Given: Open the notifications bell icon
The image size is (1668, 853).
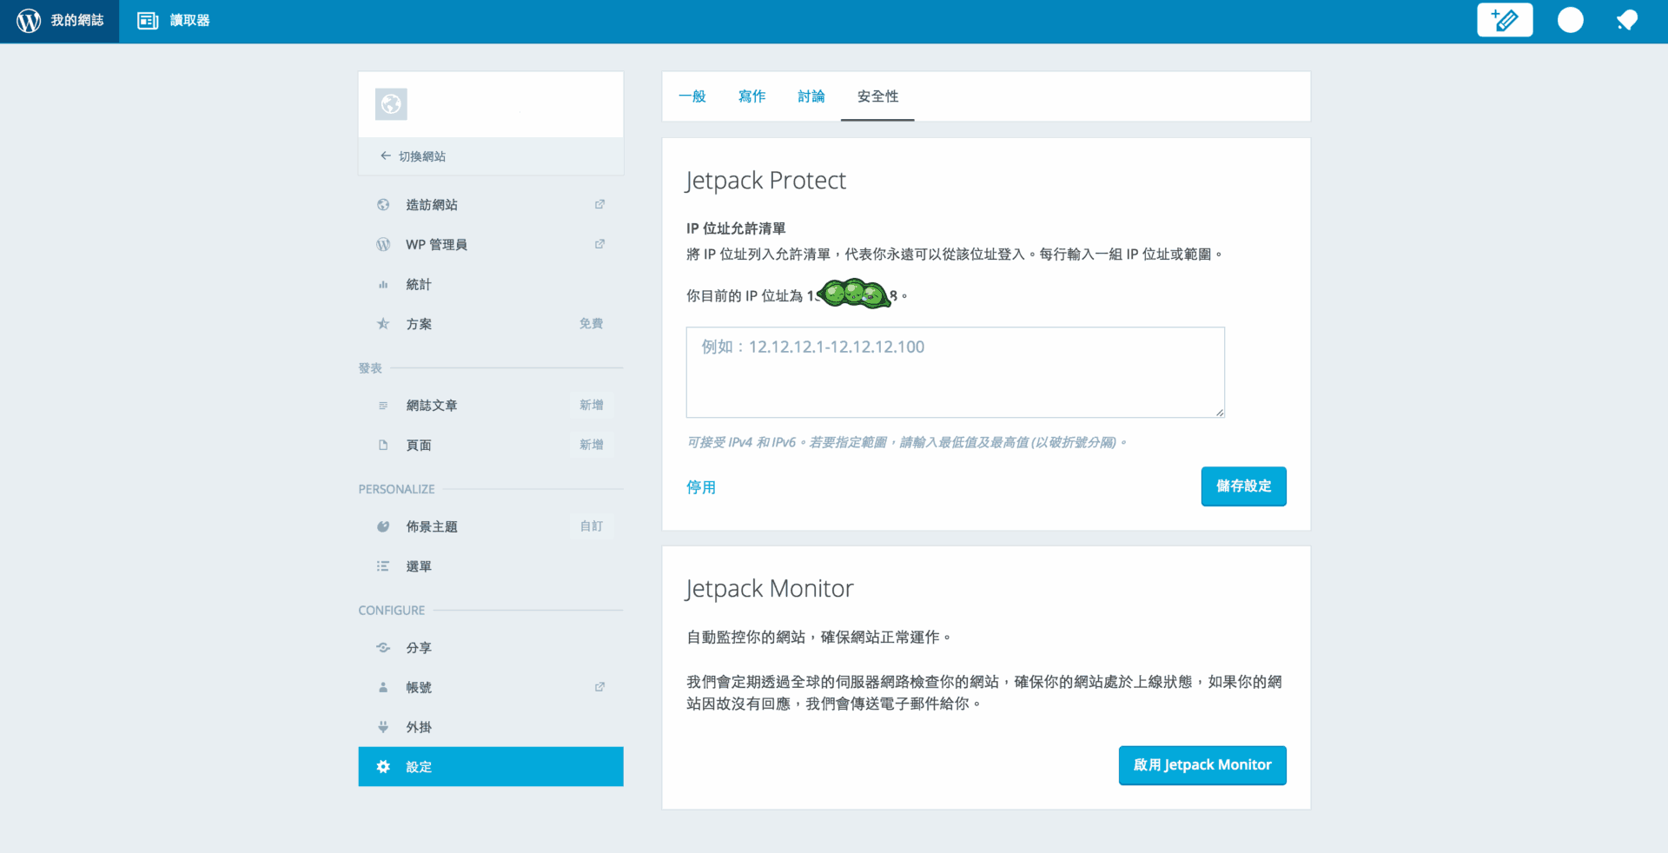Looking at the screenshot, I should click(x=1627, y=20).
